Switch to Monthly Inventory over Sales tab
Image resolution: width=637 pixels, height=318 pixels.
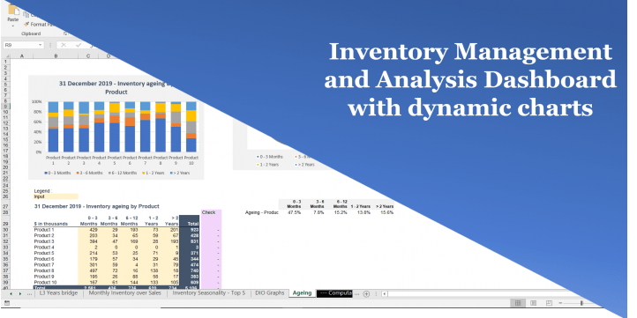[124, 292]
